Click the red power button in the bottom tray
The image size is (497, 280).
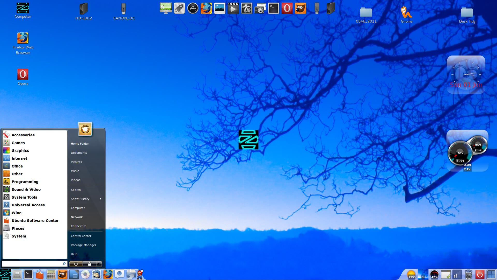pos(480,274)
